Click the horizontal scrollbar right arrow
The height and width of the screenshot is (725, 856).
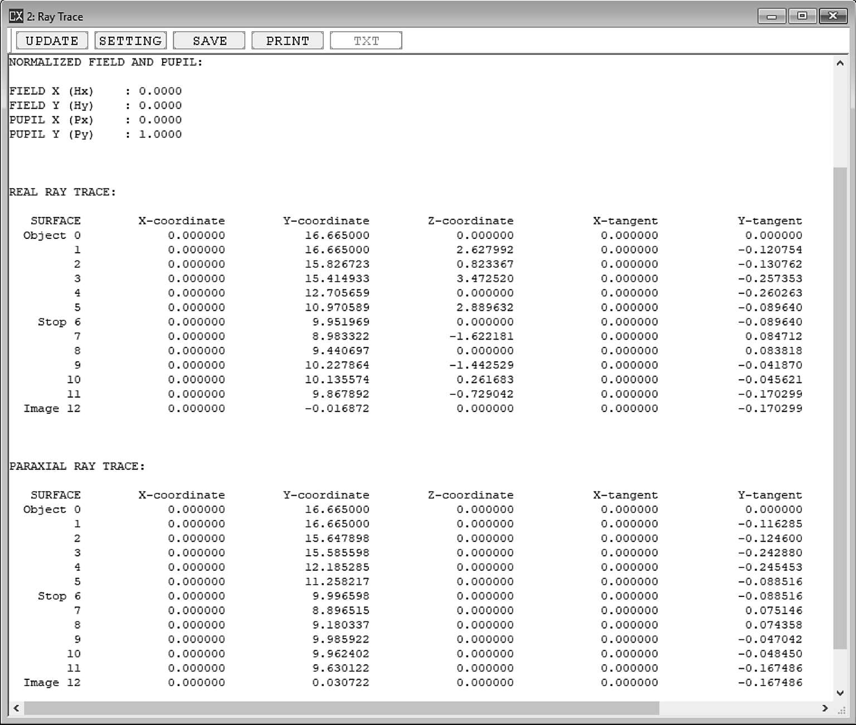[825, 708]
